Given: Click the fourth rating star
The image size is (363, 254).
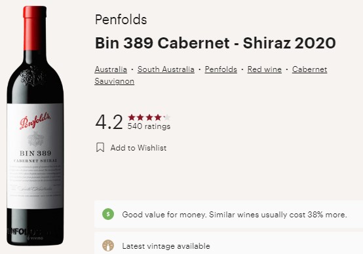Looking at the screenshot, I should click(158, 117).
